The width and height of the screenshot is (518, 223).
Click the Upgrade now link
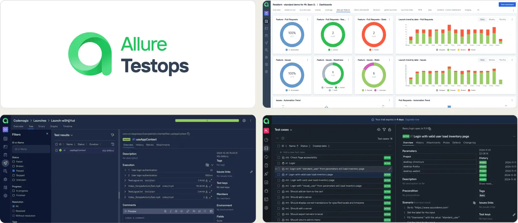pos(412,120)
